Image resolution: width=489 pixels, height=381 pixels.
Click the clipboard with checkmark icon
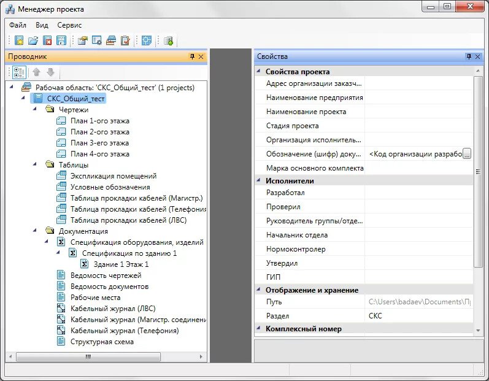click(x=125, y=40)
